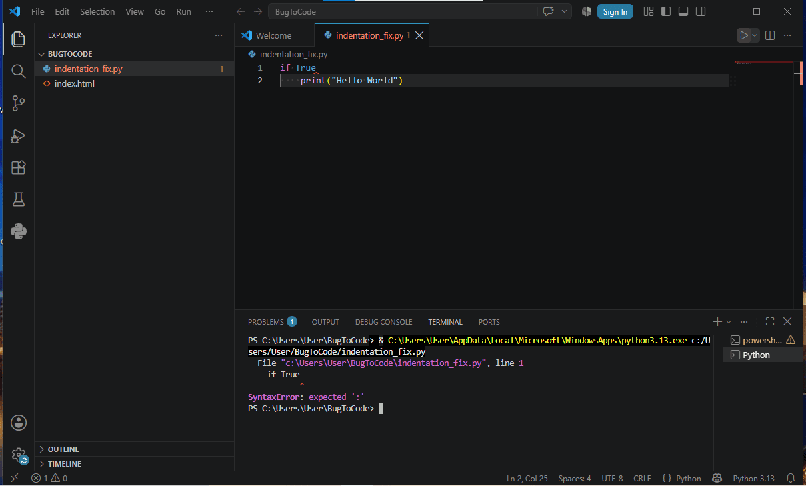Collapse the BUGTOCODE folder section
This screenshot has width=806, height=486.
[134, 54]
